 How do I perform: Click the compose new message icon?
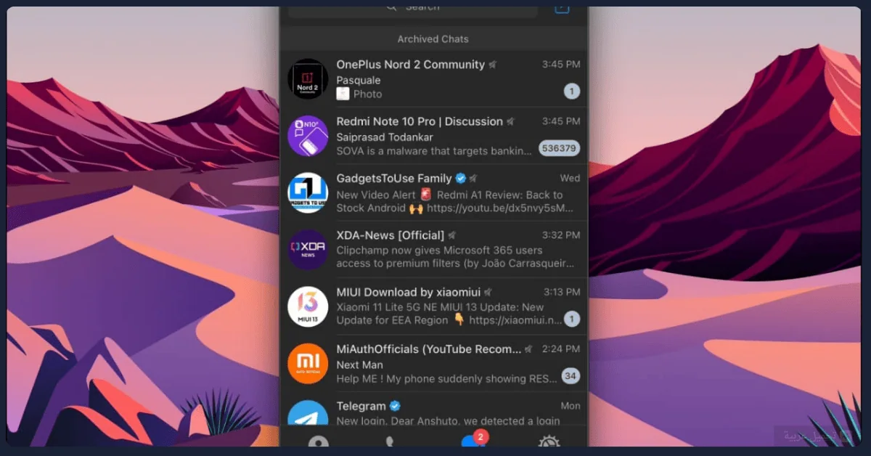(562, 8)
